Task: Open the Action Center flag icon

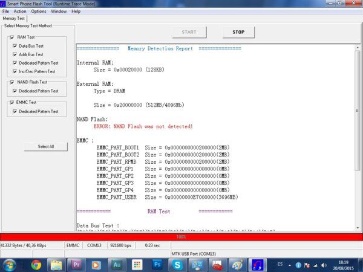Action: click(307, 265)
